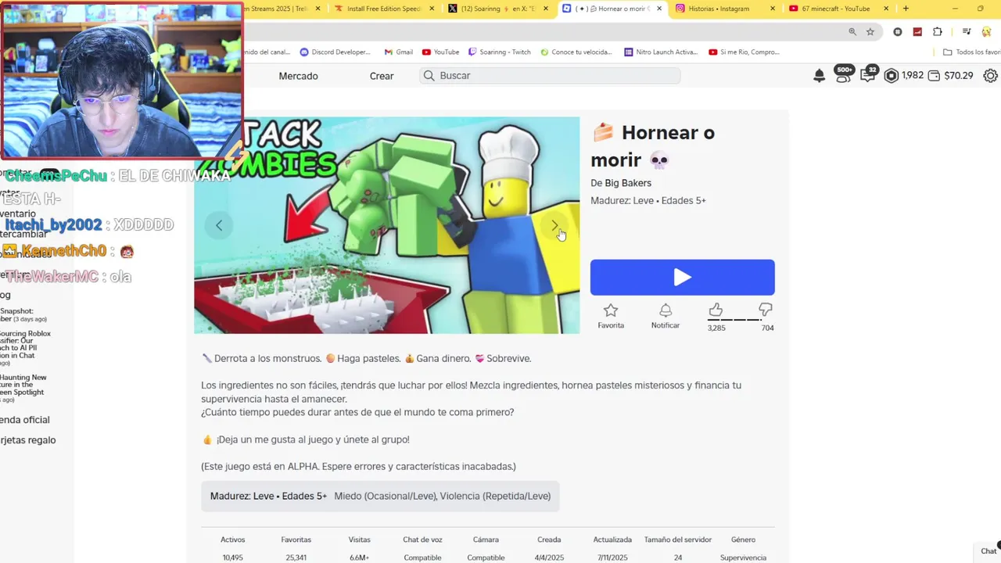Click the browser zoom magnifier icon
The width and height of the screenshot is (1001, 563).
[852, 32]
